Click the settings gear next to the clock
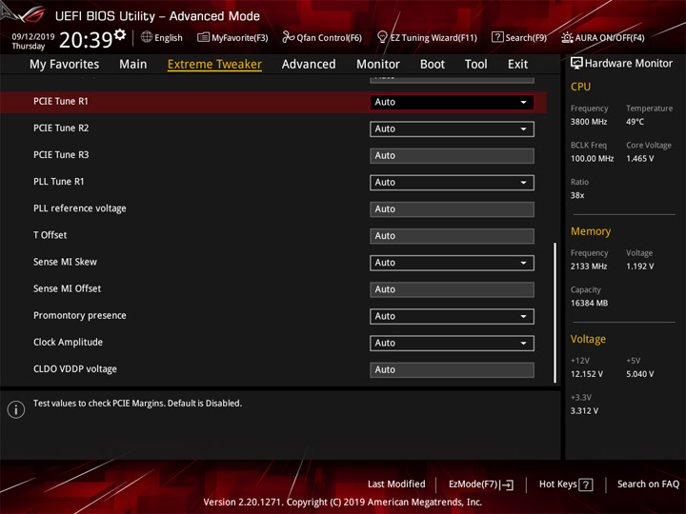686x514 pixels. (x=119, y=34)
